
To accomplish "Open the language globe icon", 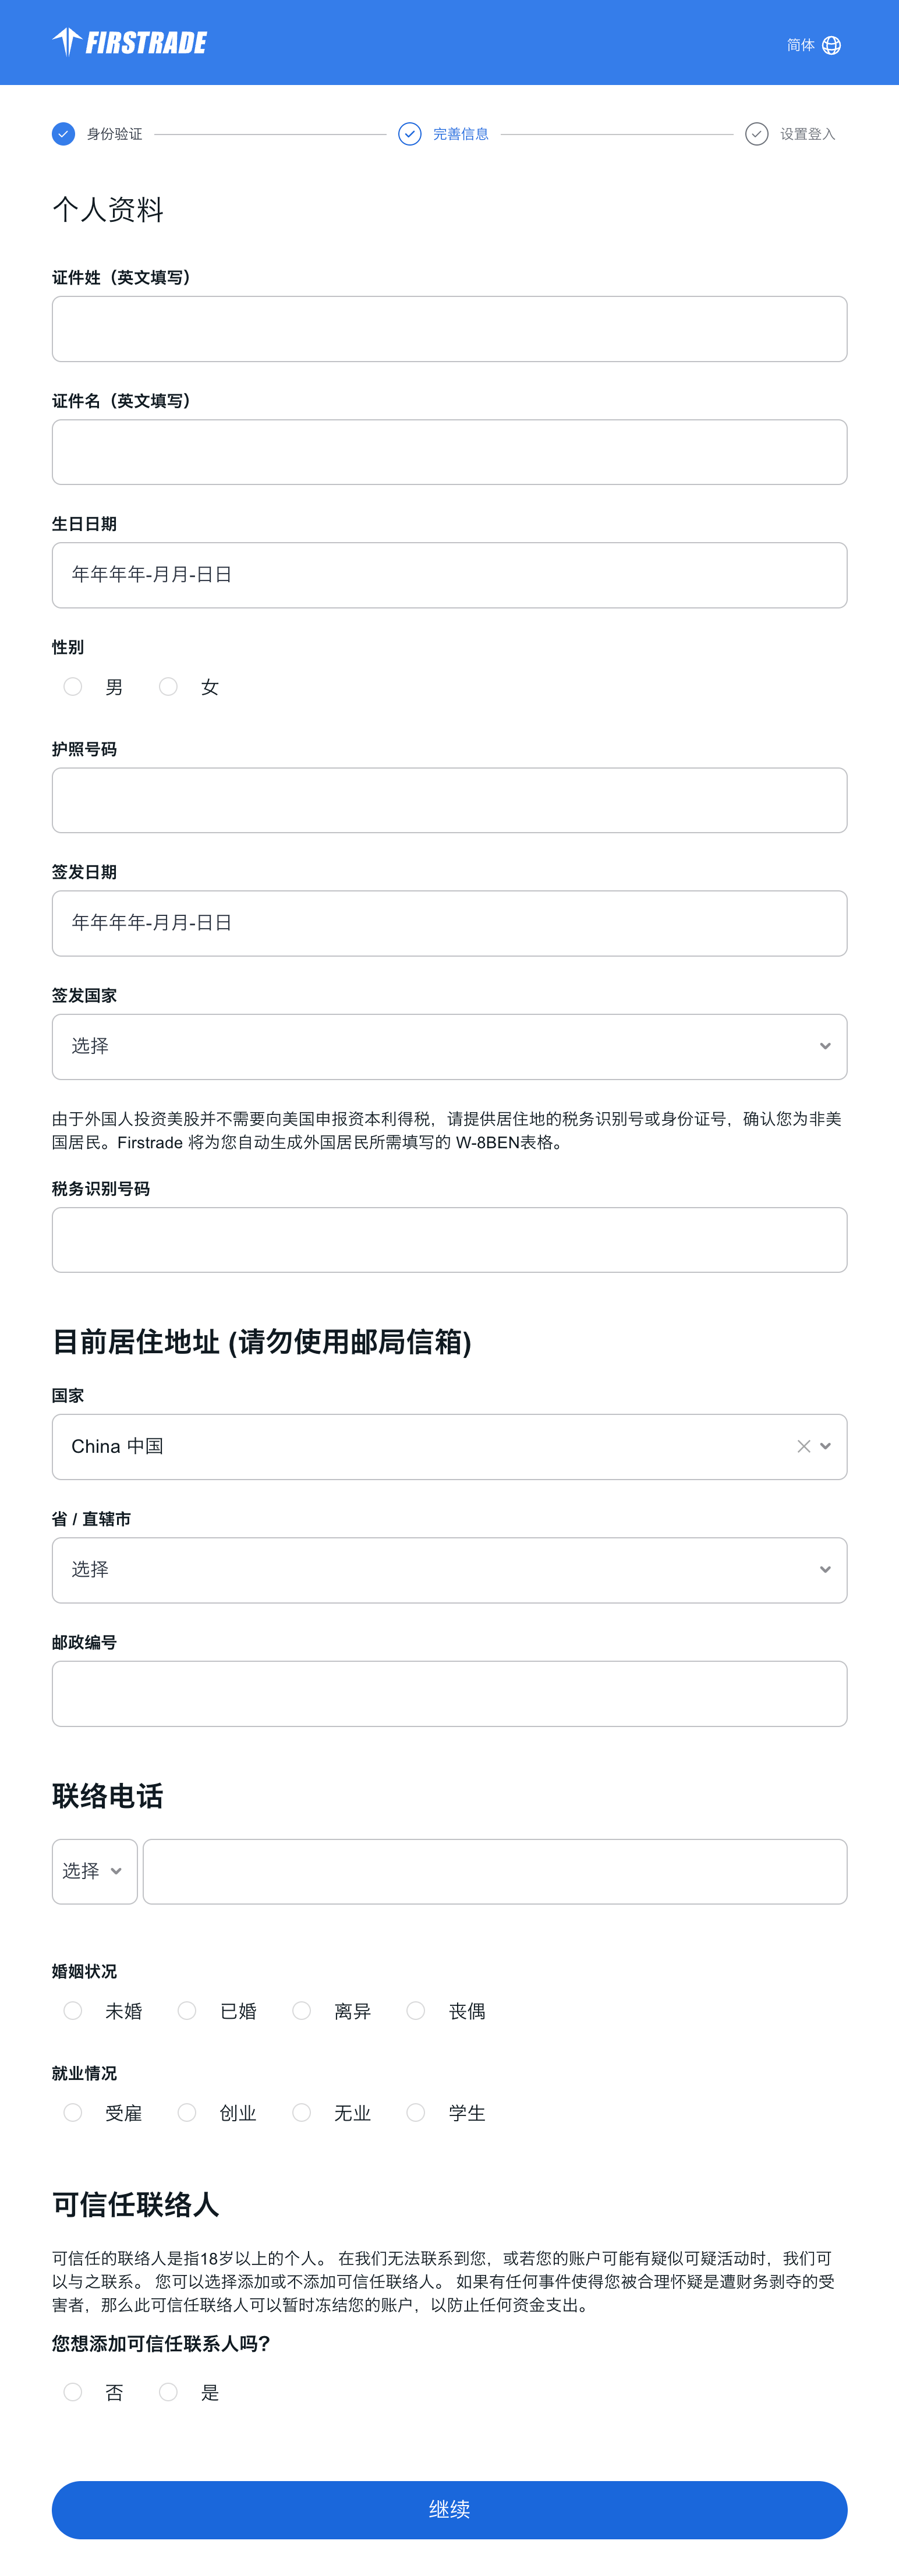I will pyautogui.click(x=831, y=45).
